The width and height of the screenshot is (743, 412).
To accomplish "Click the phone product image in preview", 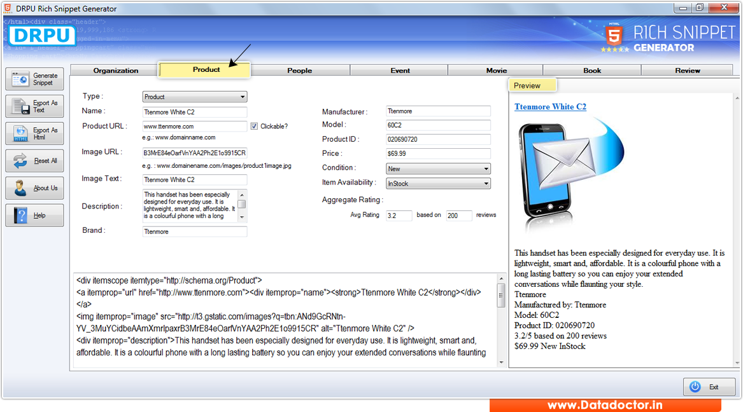I will (570, 175).
